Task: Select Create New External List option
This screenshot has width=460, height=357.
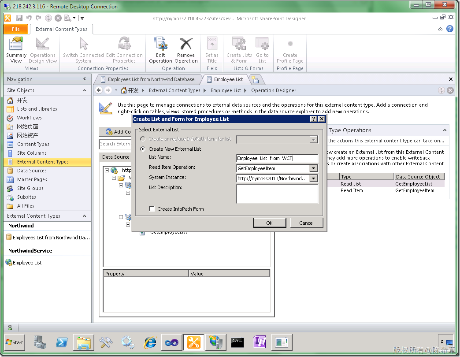Action: (143, 149)
